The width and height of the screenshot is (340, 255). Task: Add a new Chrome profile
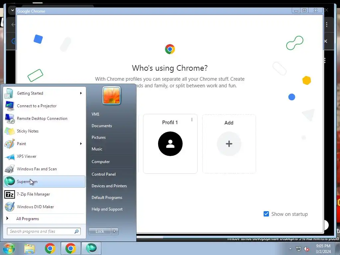tap(229, 144)
